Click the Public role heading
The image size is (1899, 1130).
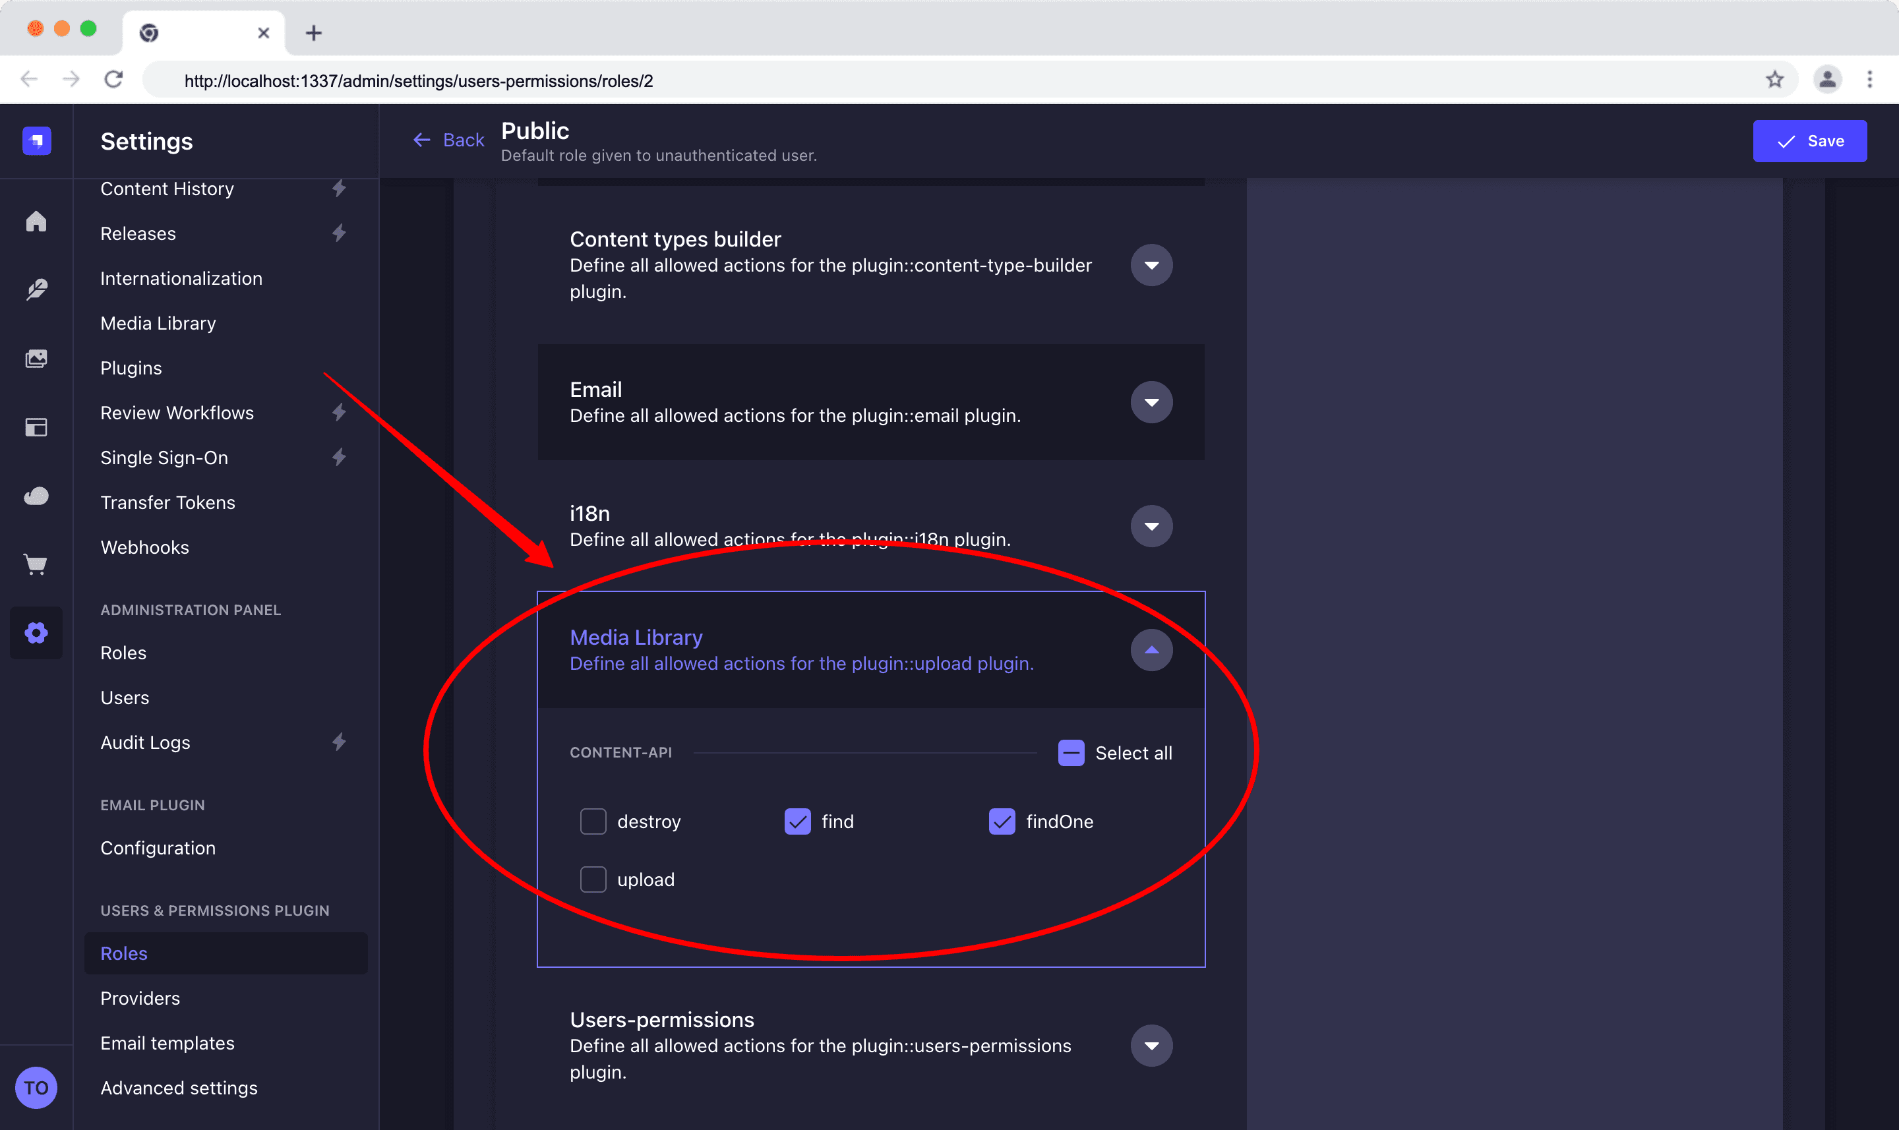[x=535, y=131]
